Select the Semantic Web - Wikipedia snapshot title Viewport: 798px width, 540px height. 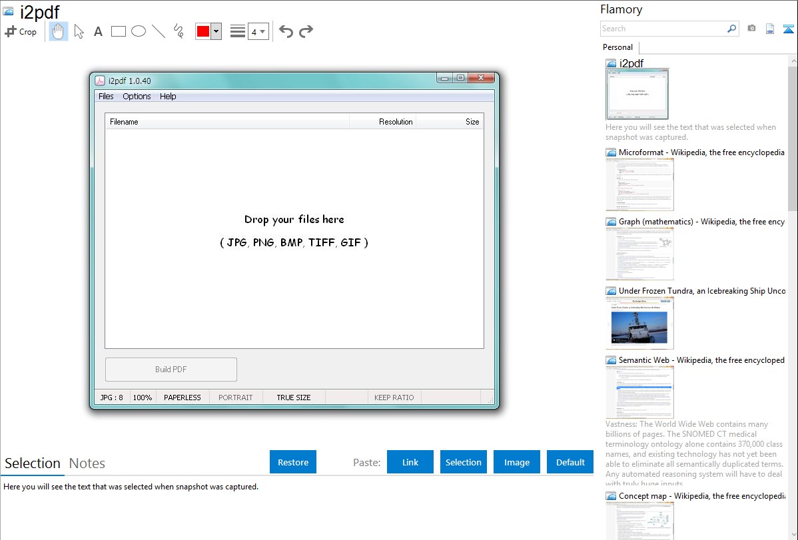[x=701, y=360]
